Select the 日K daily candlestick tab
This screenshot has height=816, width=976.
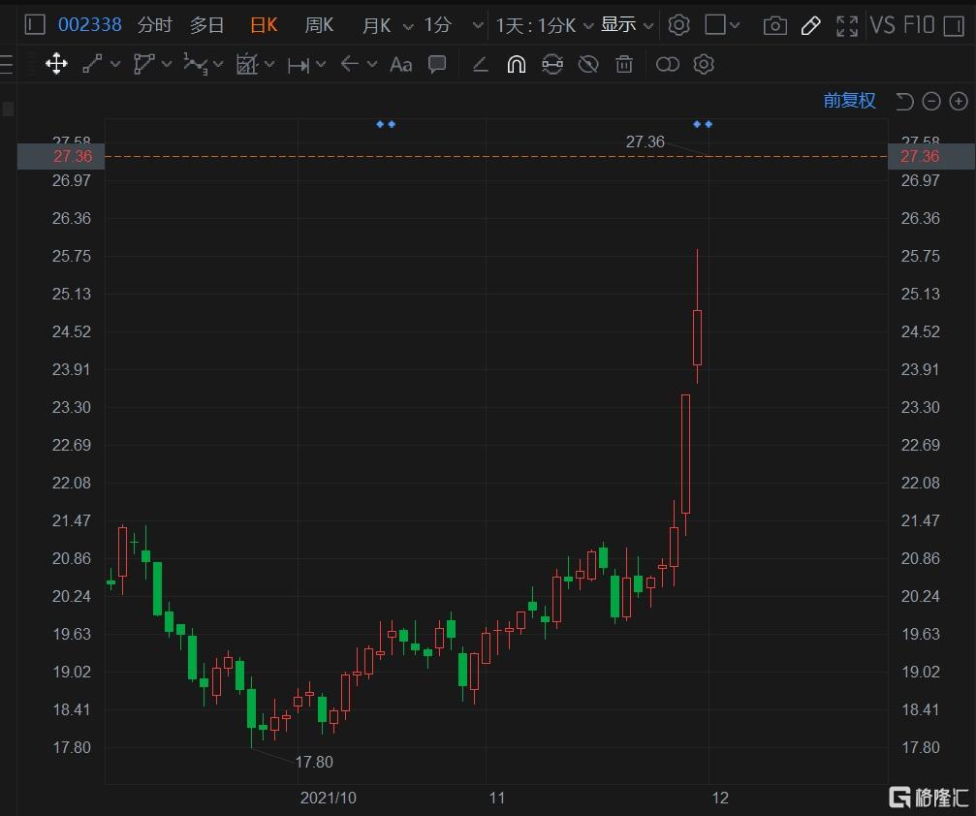coord(264,25)
